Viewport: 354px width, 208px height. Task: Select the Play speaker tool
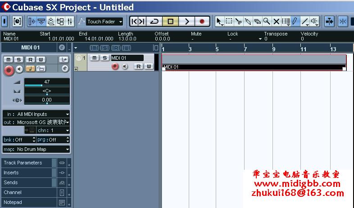pyautogui.click(x=314, y=22)
